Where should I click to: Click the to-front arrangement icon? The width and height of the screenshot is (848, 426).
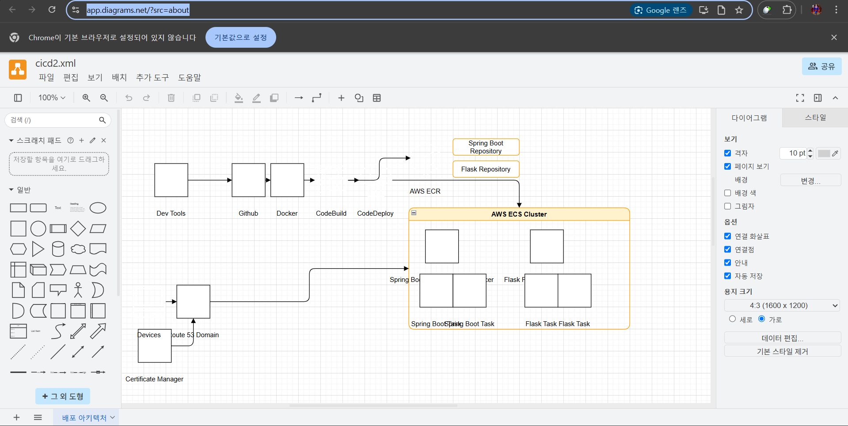click(196, 98)
